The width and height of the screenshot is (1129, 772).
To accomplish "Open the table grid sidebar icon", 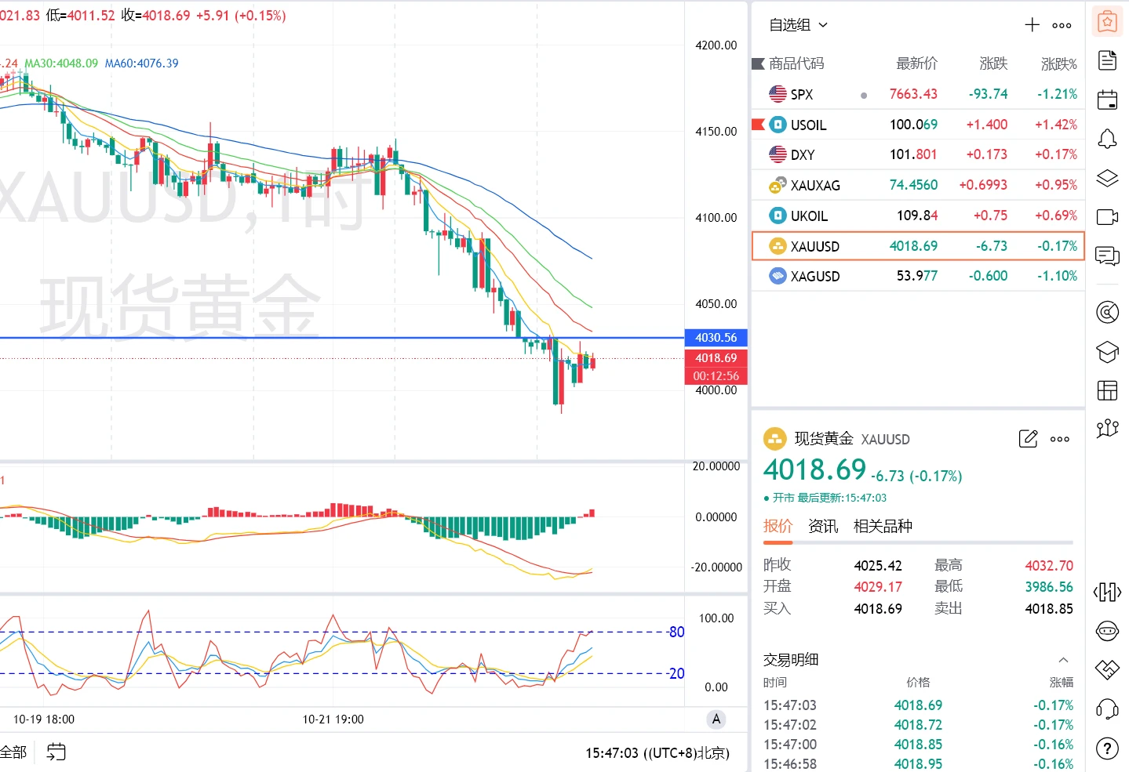I will (1107, 390).
